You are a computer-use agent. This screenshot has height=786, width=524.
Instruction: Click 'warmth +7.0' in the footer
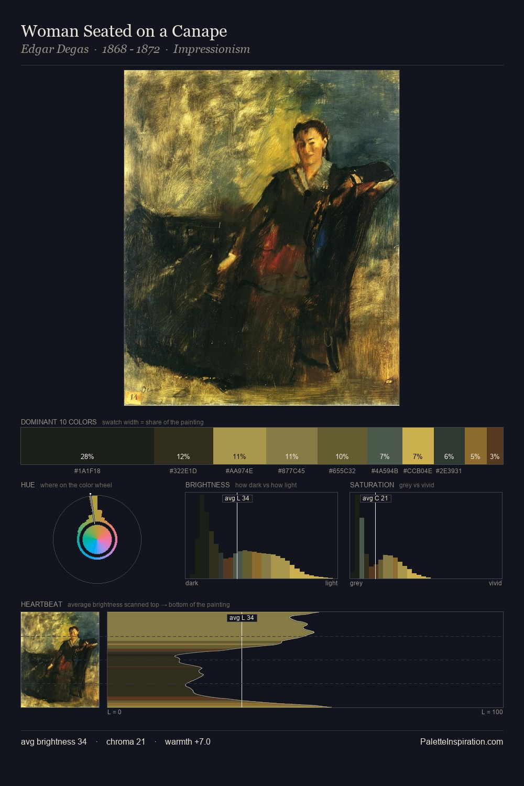tap(188, 741)
